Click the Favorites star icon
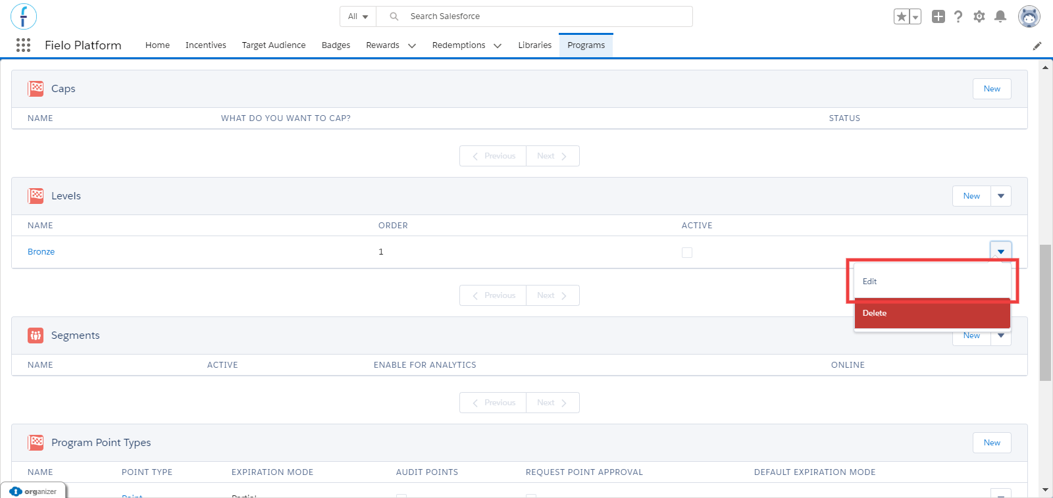This screenshot has height=498, width=1053. click(x=901, y=16)
